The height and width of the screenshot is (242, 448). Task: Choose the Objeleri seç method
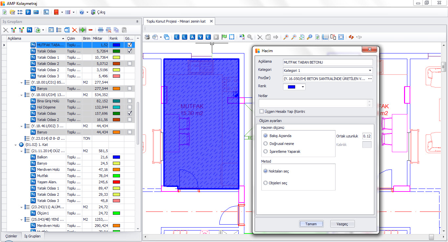click(266, 183)
